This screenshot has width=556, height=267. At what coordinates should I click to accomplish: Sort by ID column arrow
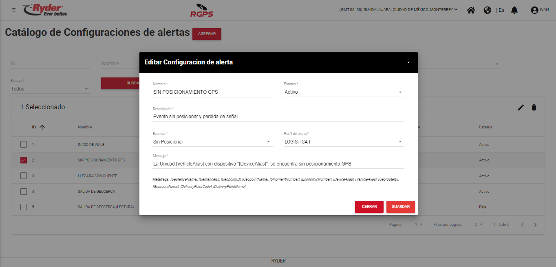pyautogui.click(x=42, y=127)
